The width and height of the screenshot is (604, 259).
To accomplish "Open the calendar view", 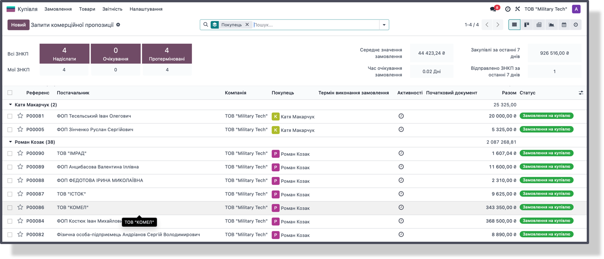I will point(564,25).
